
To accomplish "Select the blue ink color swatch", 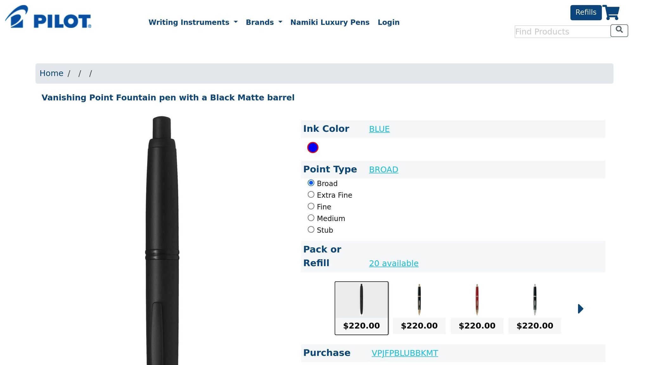I will tap(313, 147).
